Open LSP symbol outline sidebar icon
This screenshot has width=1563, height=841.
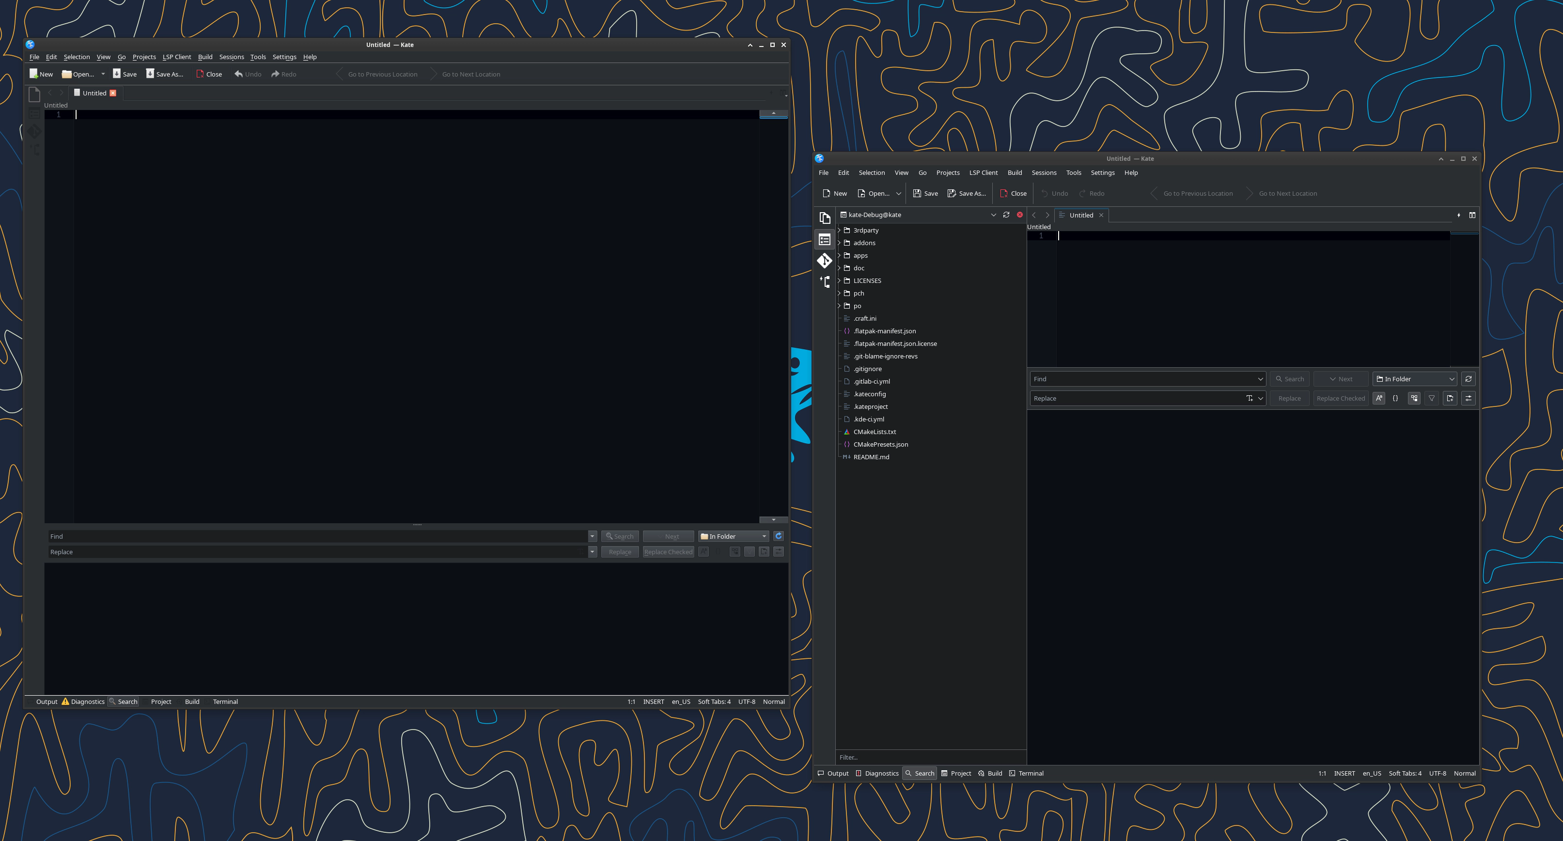pos(824,282)
